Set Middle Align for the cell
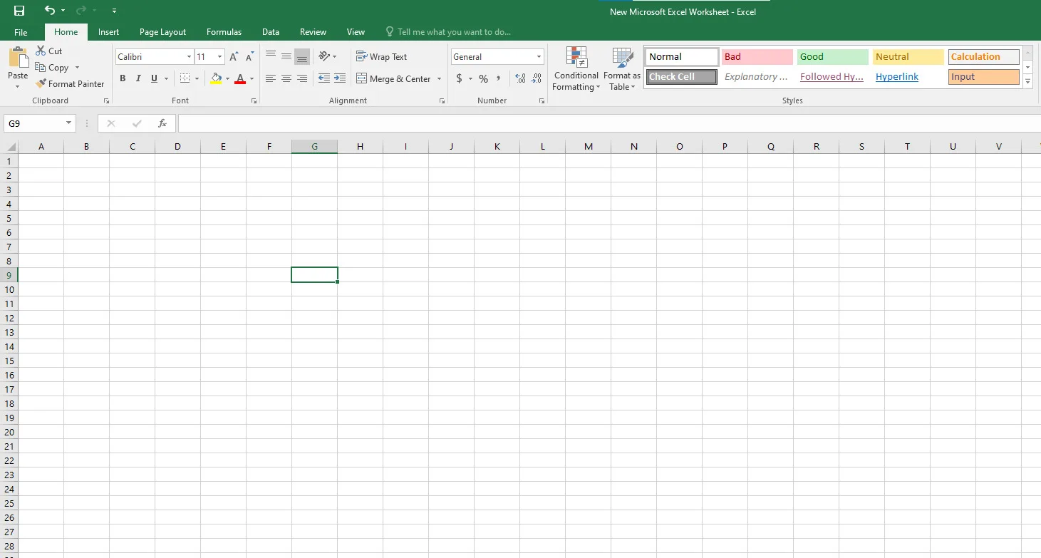 pyautogui.click(x=286, y=56)
